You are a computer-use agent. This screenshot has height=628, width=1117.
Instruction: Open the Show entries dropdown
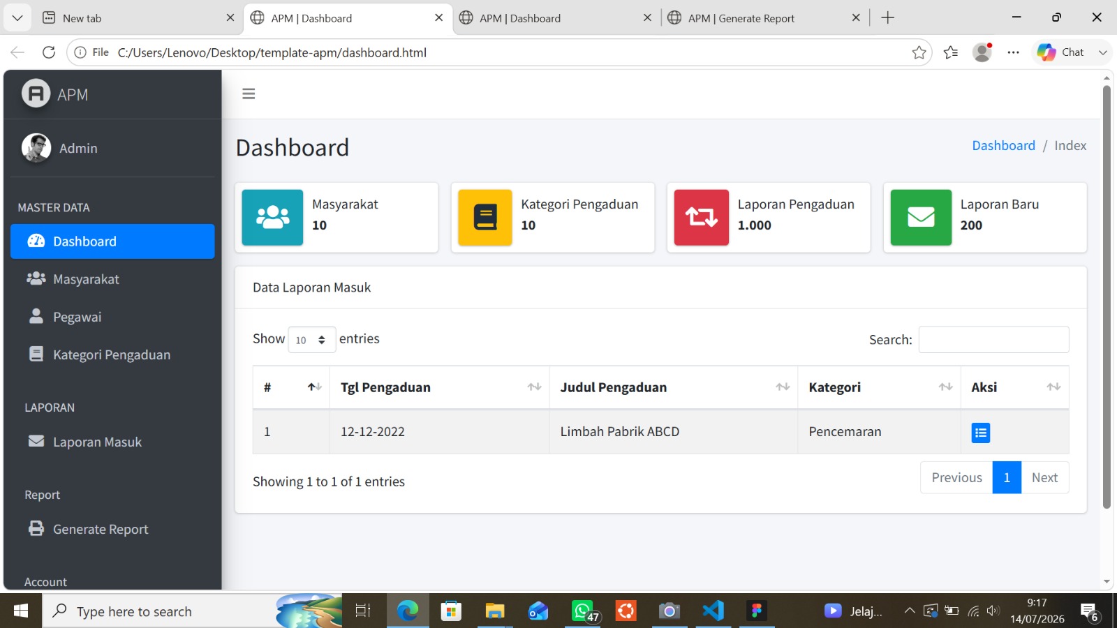311,340
